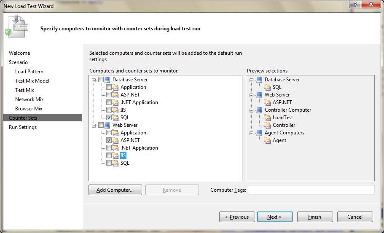
Task: Click the counter set icon beside ASP.NET under Web Server
Action: coord(115,140)
